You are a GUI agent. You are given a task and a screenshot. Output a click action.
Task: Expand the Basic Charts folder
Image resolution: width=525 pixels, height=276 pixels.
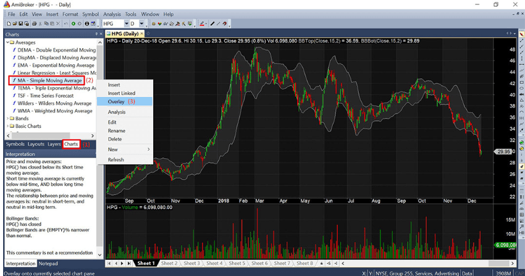click(x=7, y=126)
